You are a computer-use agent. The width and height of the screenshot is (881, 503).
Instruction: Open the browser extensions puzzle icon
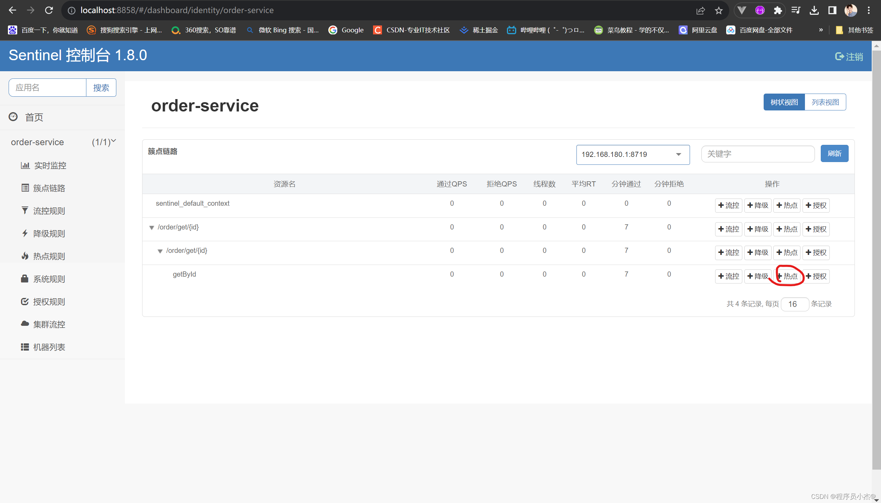pos(778,10)
